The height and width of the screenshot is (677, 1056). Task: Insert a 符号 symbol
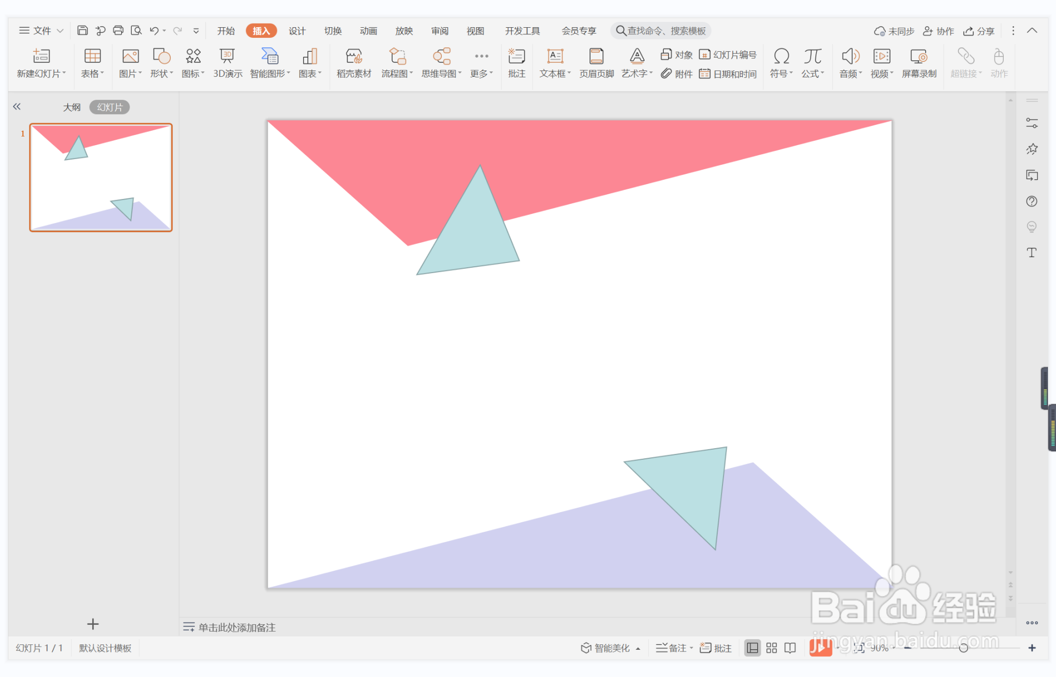[x=781, y=63]
